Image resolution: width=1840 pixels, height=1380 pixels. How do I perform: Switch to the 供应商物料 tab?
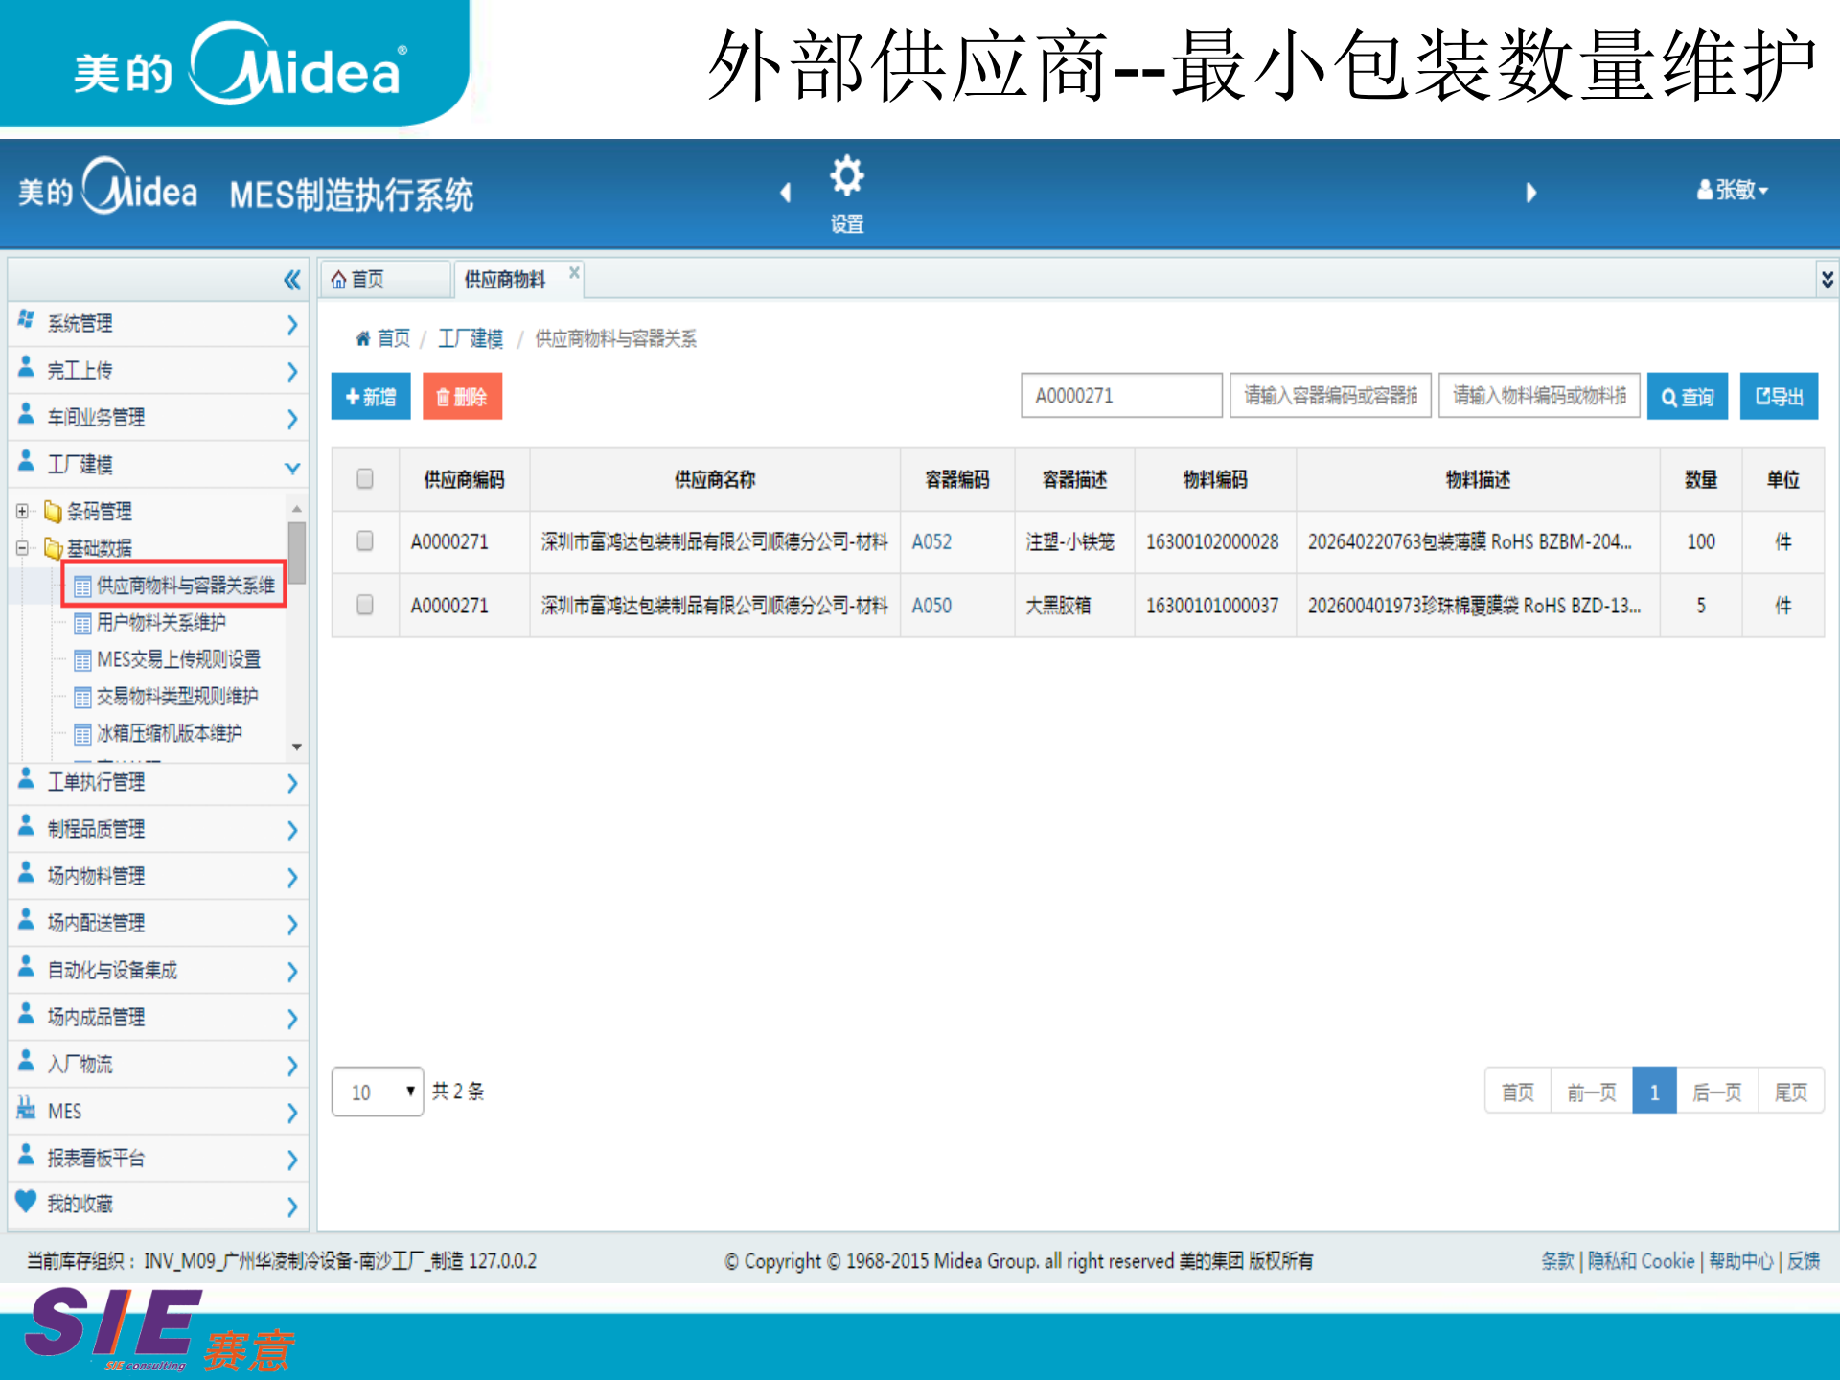(x=505, y=279)
